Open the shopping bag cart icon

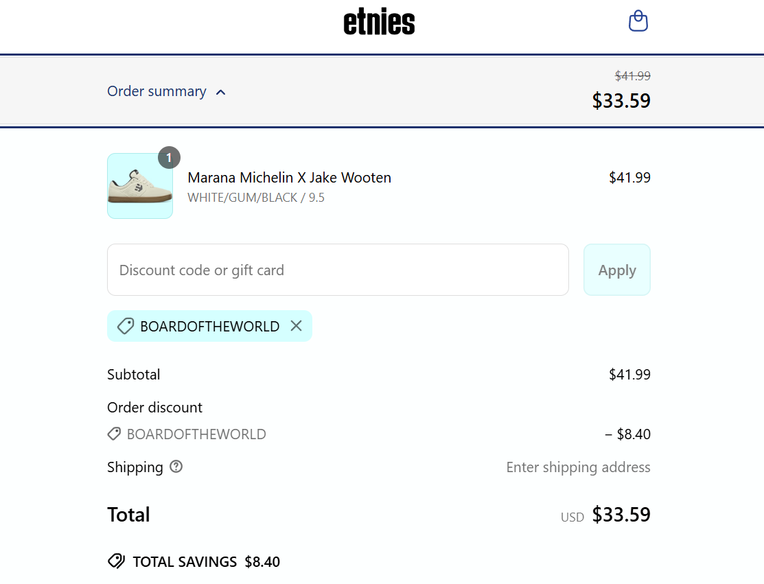point(638,21)
